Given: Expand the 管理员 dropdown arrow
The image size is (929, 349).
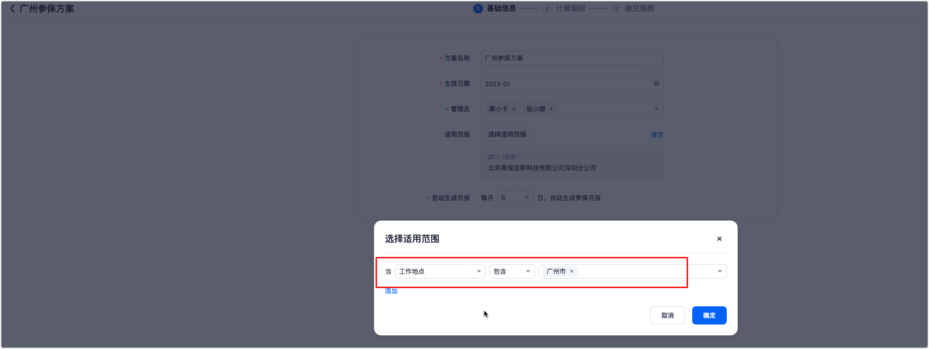Looking at the screenshot, I should [656, 109].
